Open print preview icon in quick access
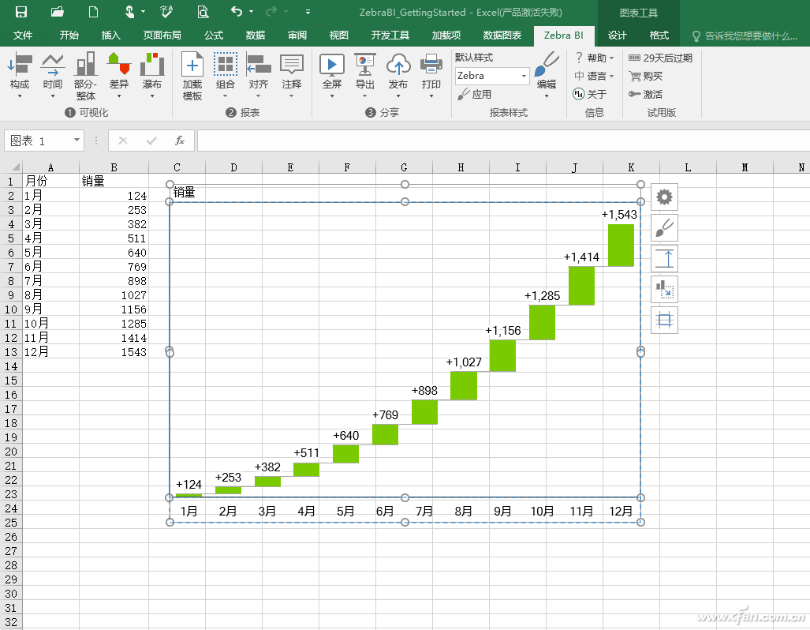Screen dimensions: 810x630 coord(203,12)
